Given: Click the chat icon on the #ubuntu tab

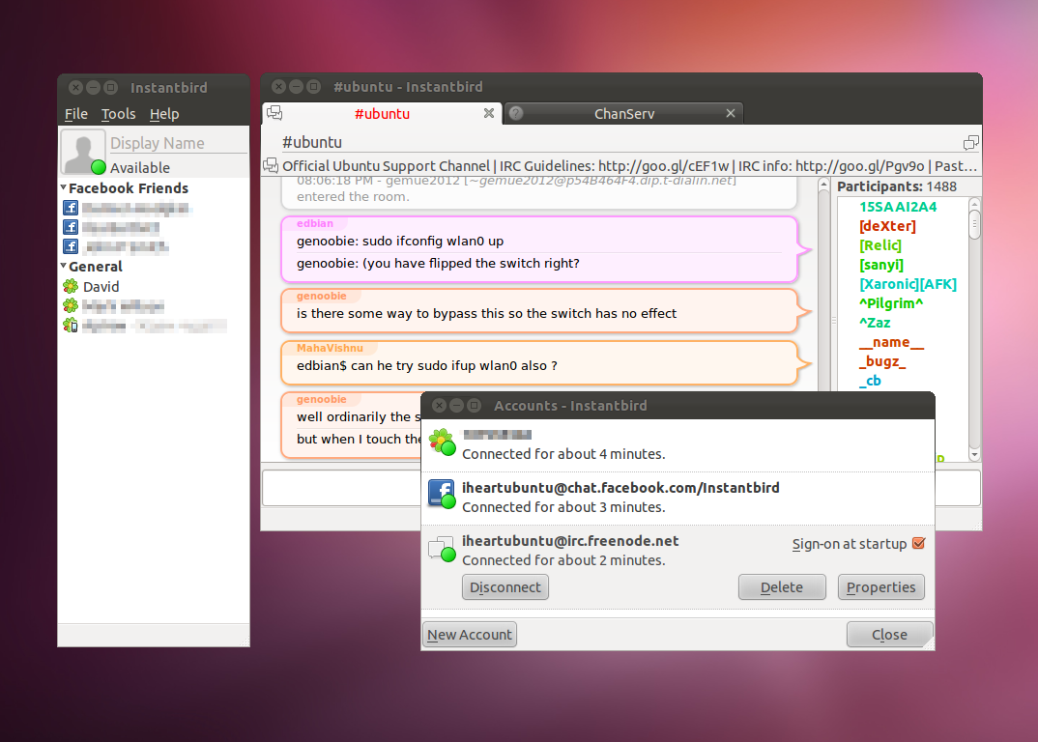Looking at the screenshot, I should [x=274, y=113].
